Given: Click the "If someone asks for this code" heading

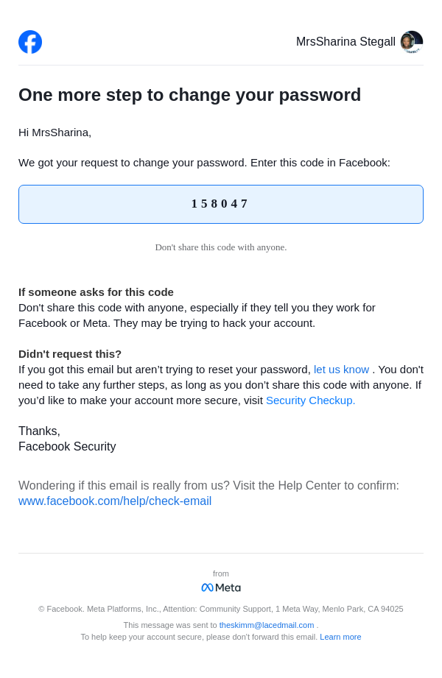Looking at the screenshot, I should [x=96, y=292].
